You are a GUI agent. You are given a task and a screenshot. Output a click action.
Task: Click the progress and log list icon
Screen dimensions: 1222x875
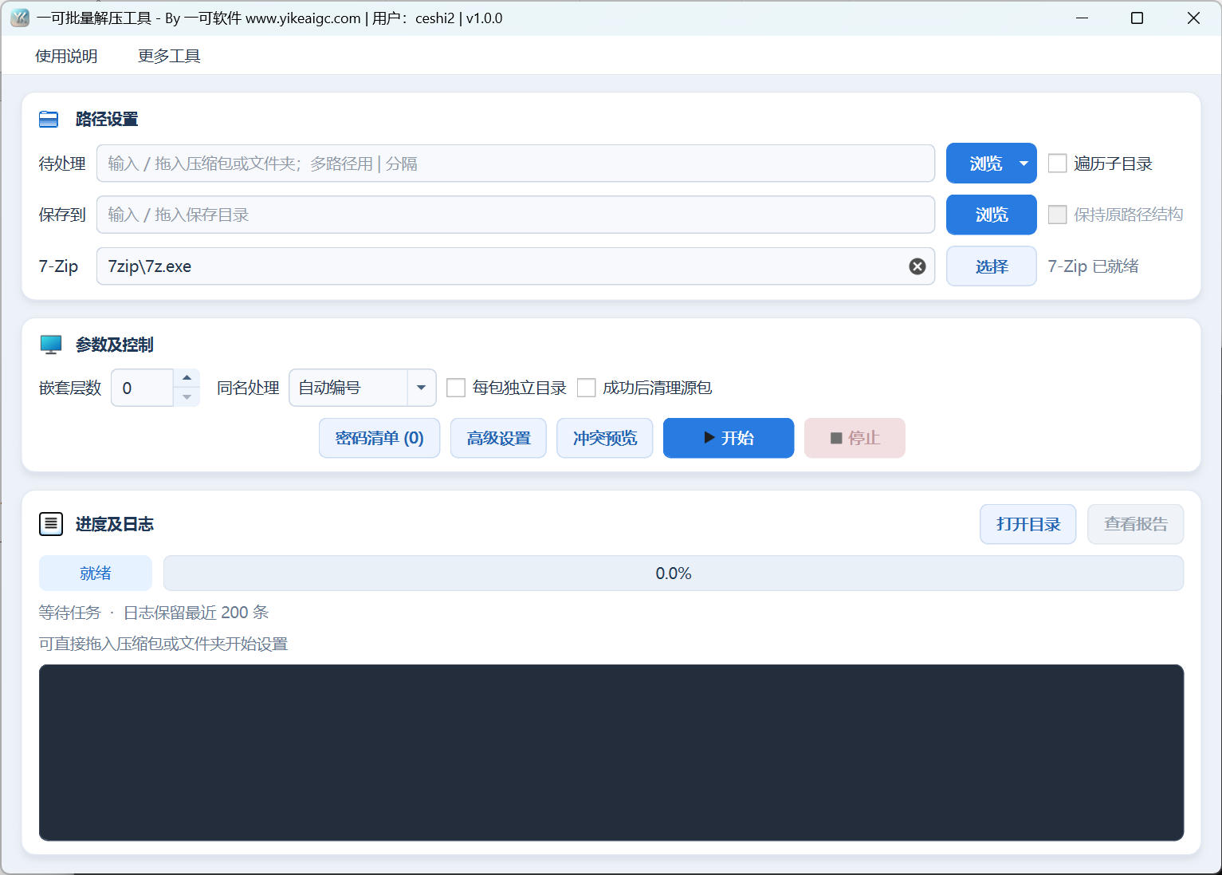[50, 524]
